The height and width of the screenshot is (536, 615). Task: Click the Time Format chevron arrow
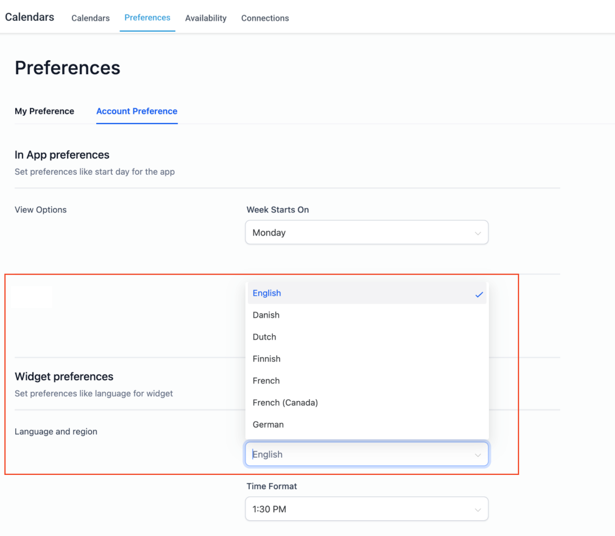[478, 509]
